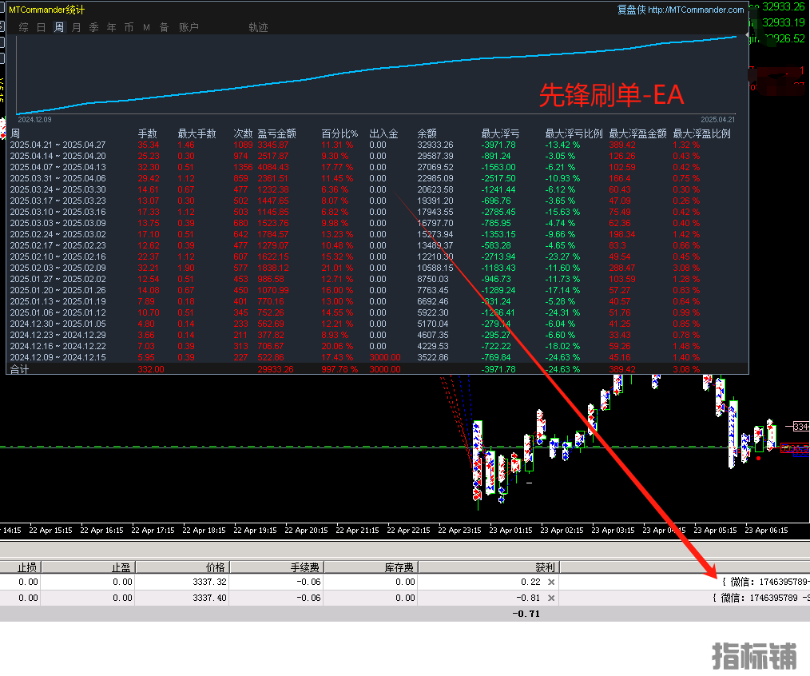Click the total profit value 29933.26
This screenshot has height=676, width=810.
click(x=276, y=369)
